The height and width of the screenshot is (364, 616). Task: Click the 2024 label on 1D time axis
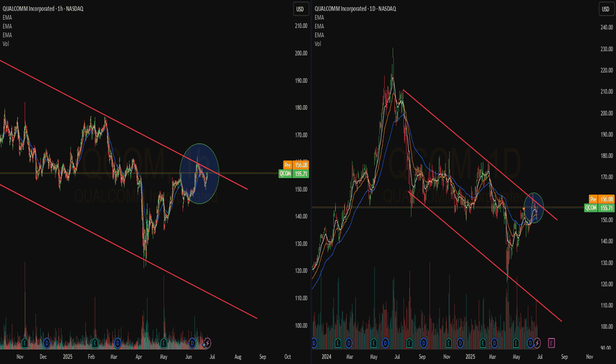327,357
